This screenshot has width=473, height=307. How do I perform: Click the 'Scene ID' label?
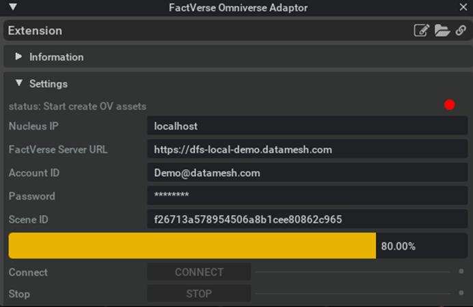[x=28, y=220]
